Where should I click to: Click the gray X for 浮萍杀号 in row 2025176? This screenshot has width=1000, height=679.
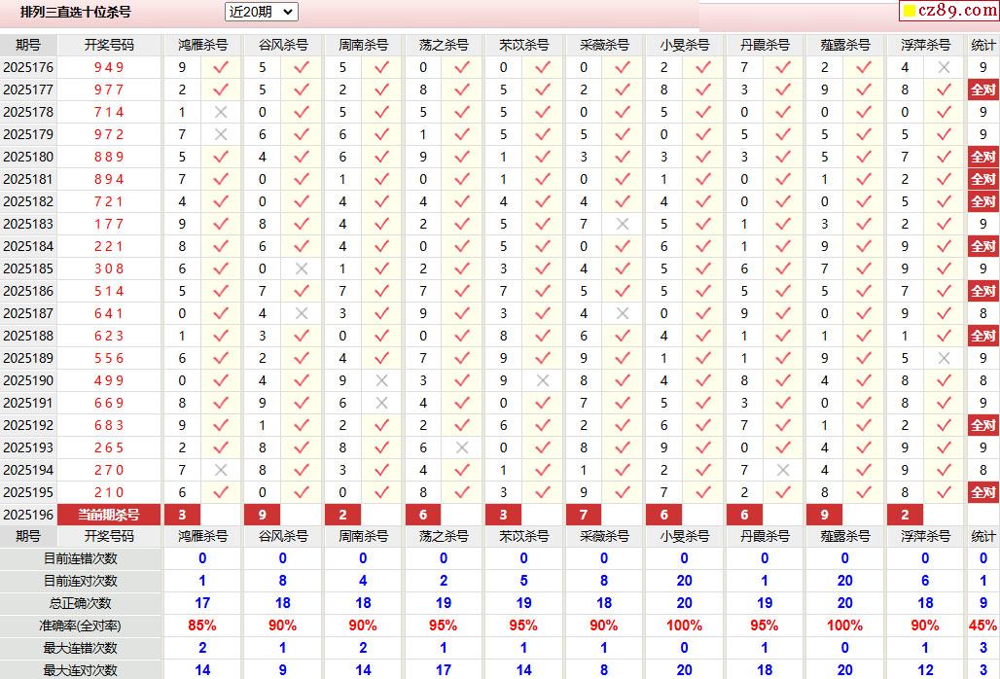[x=944, y=67]
